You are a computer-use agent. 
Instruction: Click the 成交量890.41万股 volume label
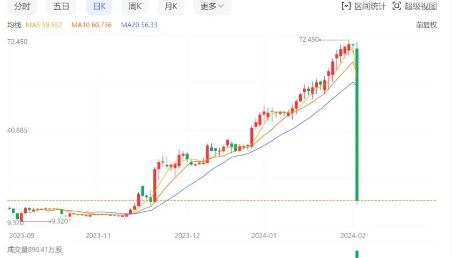click(34, 249)
